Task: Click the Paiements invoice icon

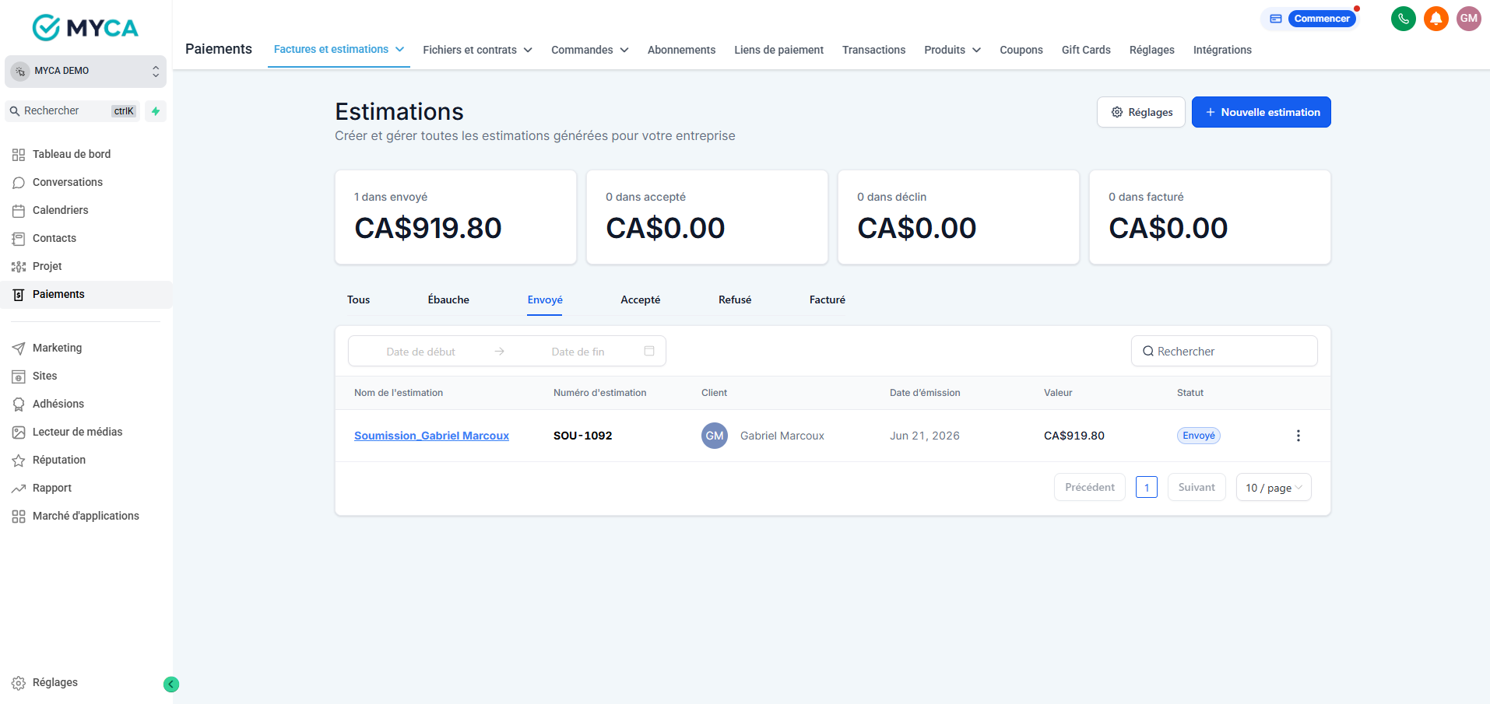Action: (x=19, y=295)
